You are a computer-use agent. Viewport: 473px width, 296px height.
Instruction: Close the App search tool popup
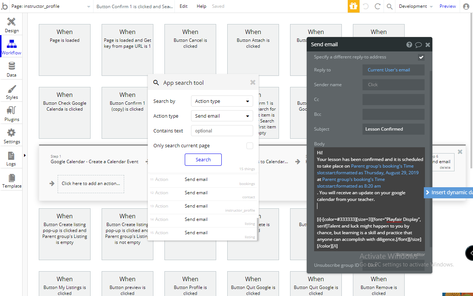tap(253, 83)
